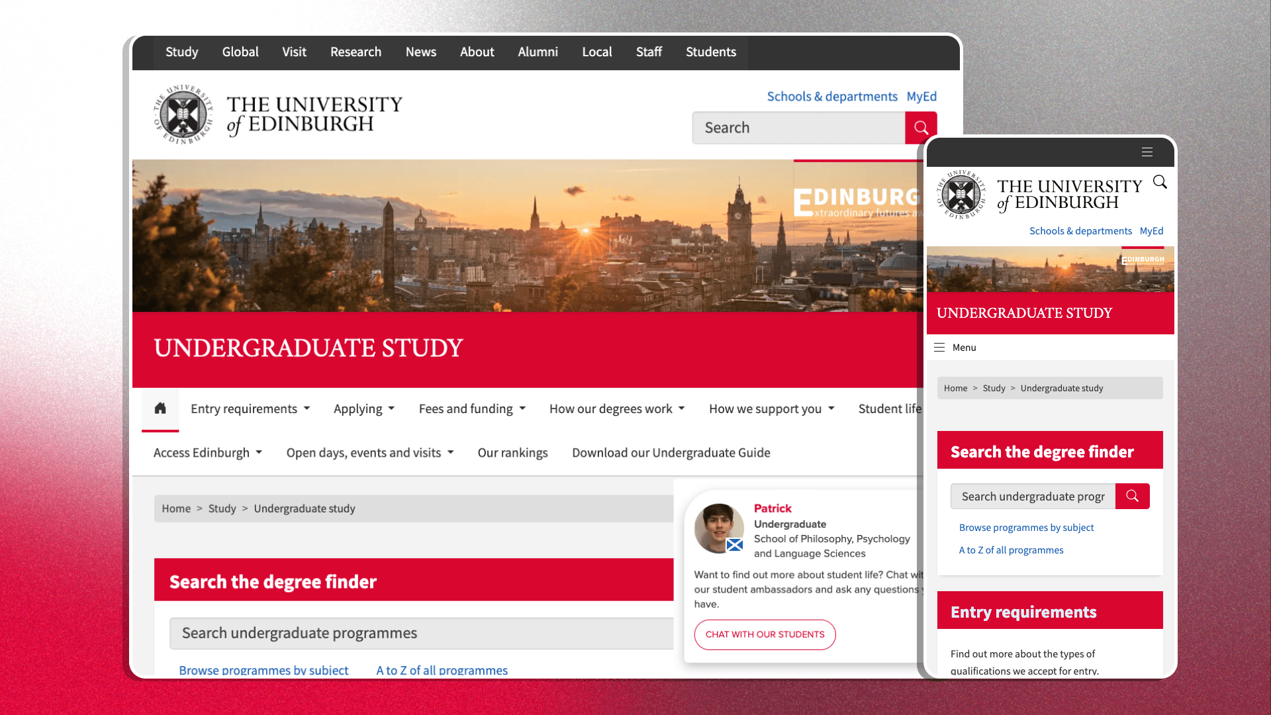Click MyEd link in mobile view
This screenshot has width=1271, height=715.
tap(1151, 231)
